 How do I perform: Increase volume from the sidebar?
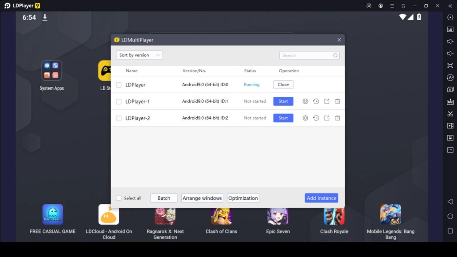click(450, 41)
